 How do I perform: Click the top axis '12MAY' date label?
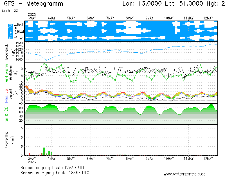(x=208, y=18)
